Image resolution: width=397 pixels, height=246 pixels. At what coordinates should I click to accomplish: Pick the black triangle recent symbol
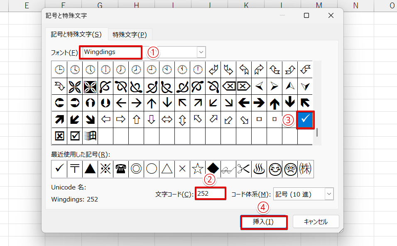click(x=90, y=169)
